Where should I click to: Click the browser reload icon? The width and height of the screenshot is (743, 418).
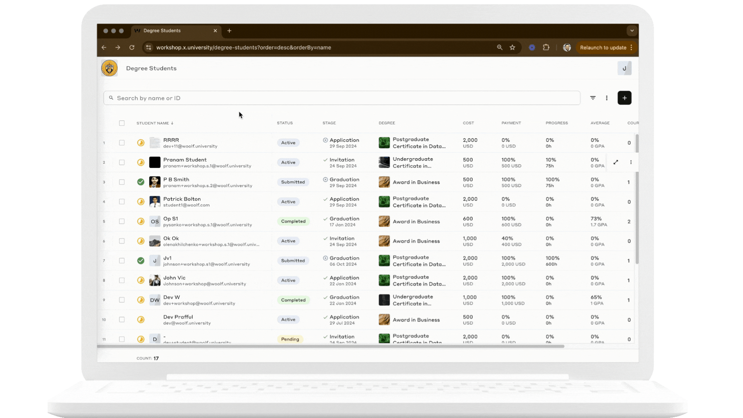132,47
